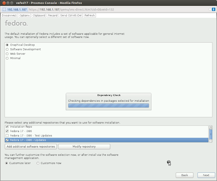Select the Web Server radio option
Viewport: 217px width, 181px height.
(x=7, y=54)
